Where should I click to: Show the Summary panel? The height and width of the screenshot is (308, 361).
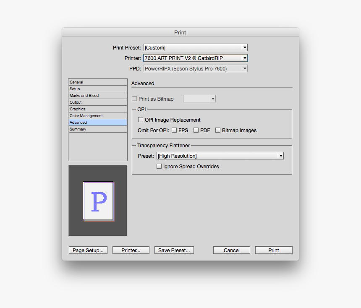[98, 129]
